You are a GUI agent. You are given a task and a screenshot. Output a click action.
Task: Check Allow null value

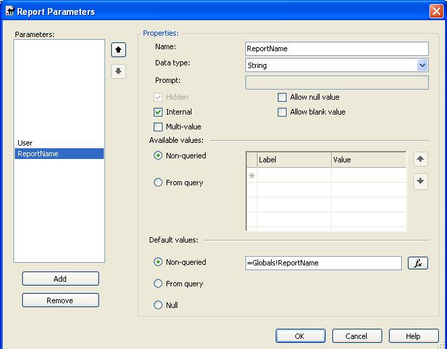pyautogui.click(x=282, y=97)
